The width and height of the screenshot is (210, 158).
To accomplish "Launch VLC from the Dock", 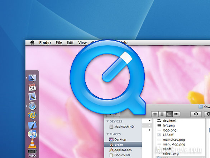I will coord(32,144).
